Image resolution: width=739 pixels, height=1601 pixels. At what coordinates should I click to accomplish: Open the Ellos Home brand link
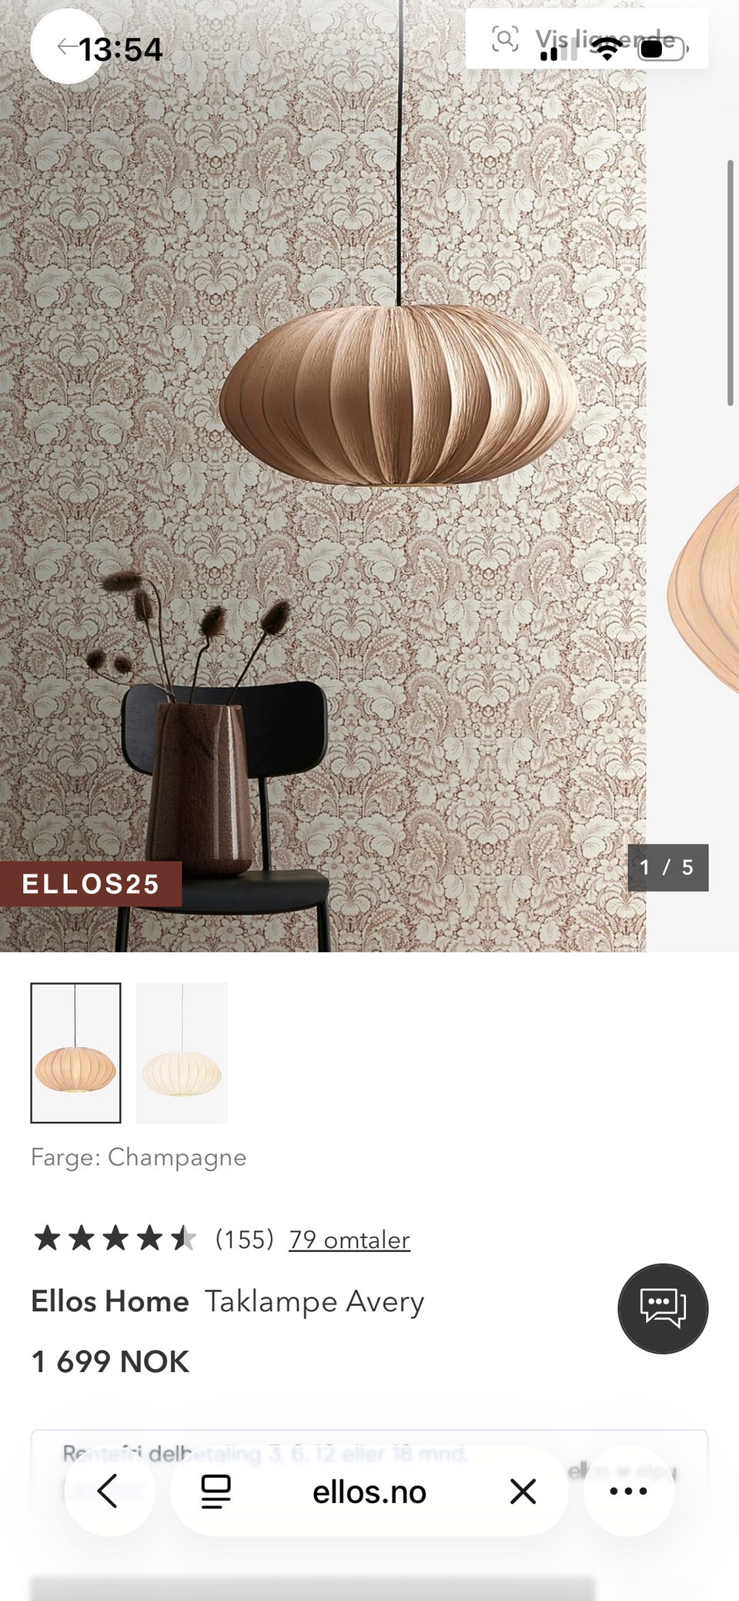point(110,1301)
